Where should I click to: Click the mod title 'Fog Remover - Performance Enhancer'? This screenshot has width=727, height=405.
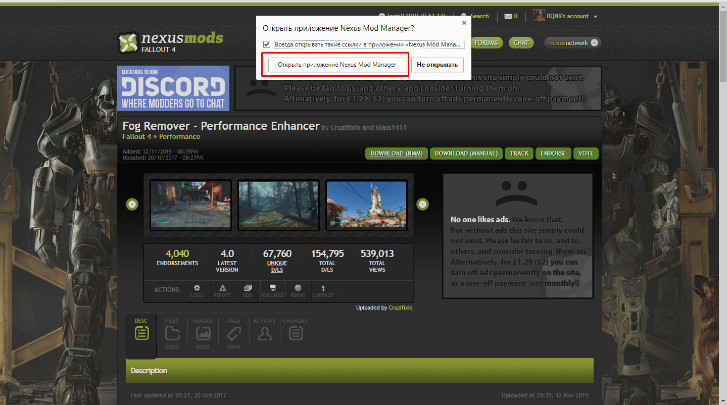221,126
